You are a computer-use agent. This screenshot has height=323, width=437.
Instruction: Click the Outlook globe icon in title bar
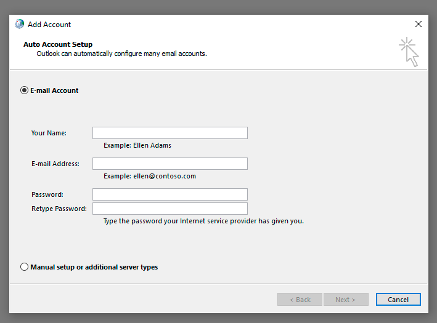point(20,25)
